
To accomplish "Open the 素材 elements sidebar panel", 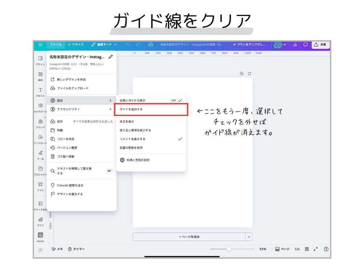I will [x=40, y=76].
